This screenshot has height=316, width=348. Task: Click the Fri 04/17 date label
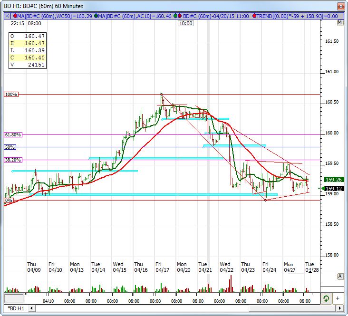pos(162,267)
